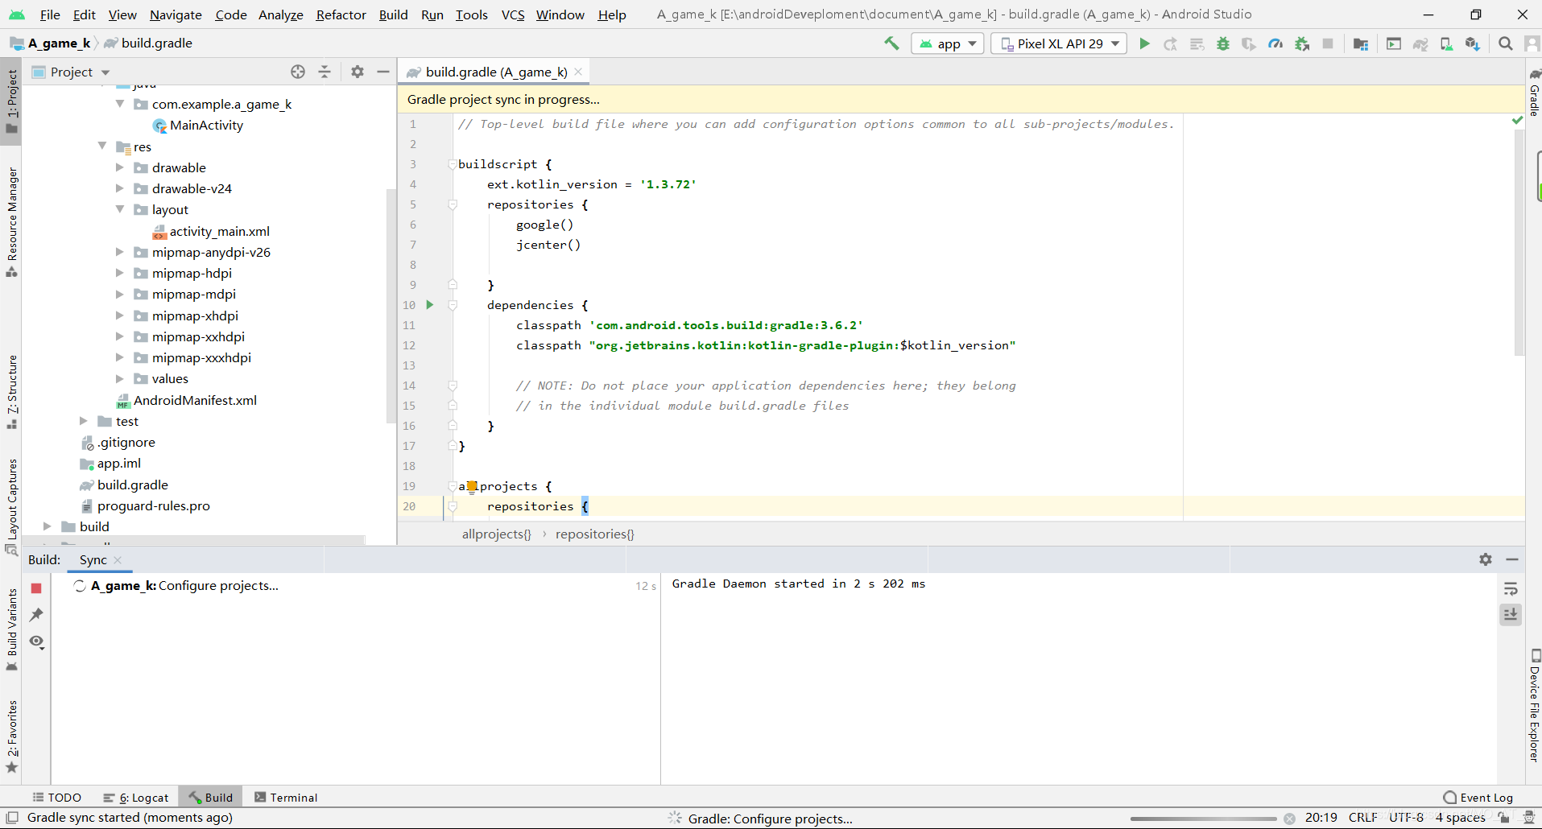The height and width of the screenshot is (829, 1542).
Task: Run the app with green play button
Action: click(1144, 43)
